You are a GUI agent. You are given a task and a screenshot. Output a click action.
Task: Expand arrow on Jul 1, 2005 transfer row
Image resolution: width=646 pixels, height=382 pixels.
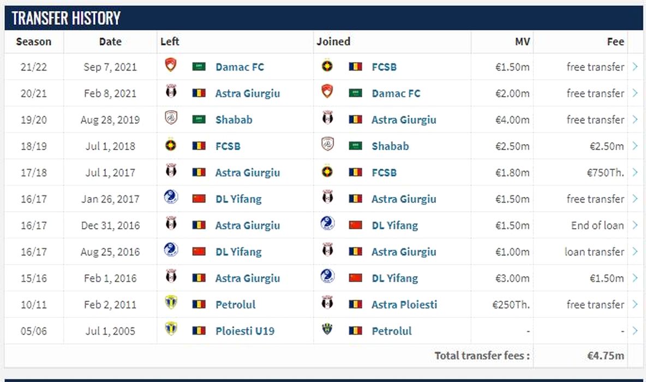(x=635, y=331)
